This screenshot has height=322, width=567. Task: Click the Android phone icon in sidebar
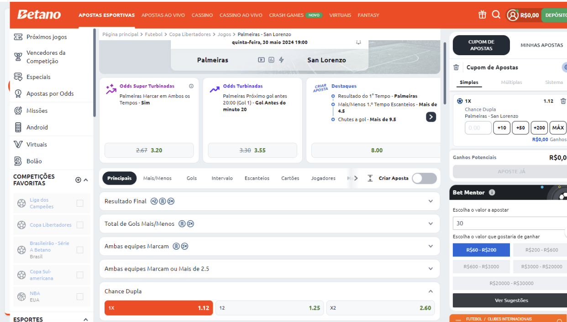18,127
